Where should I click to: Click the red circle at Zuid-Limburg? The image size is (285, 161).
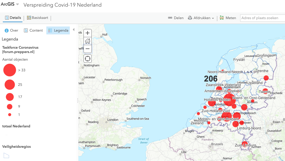coord(245,144)
